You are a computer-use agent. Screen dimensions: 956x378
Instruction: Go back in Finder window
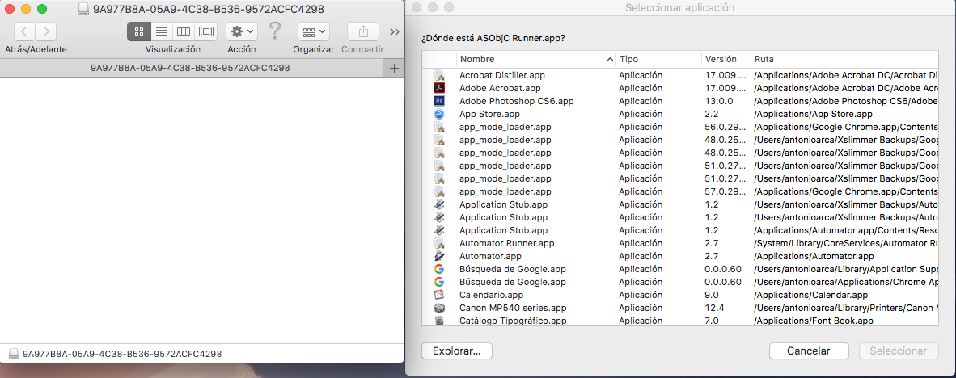(24, 31)
